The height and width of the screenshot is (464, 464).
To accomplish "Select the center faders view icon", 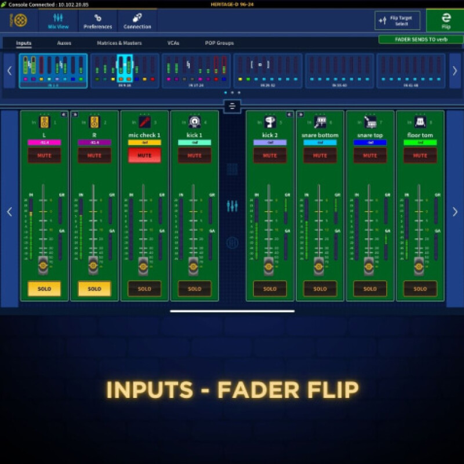I will tap(232, 206).
